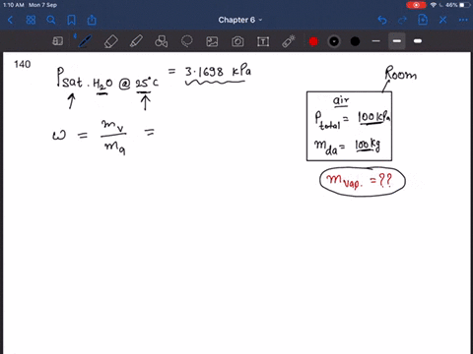Toggle the read-only mode icon
473x354 pixels.
tap(58, 41)
